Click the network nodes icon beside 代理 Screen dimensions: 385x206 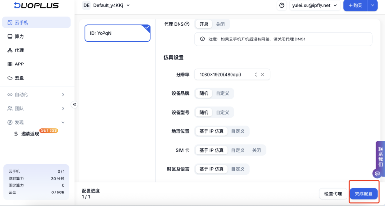click(10, 51)
